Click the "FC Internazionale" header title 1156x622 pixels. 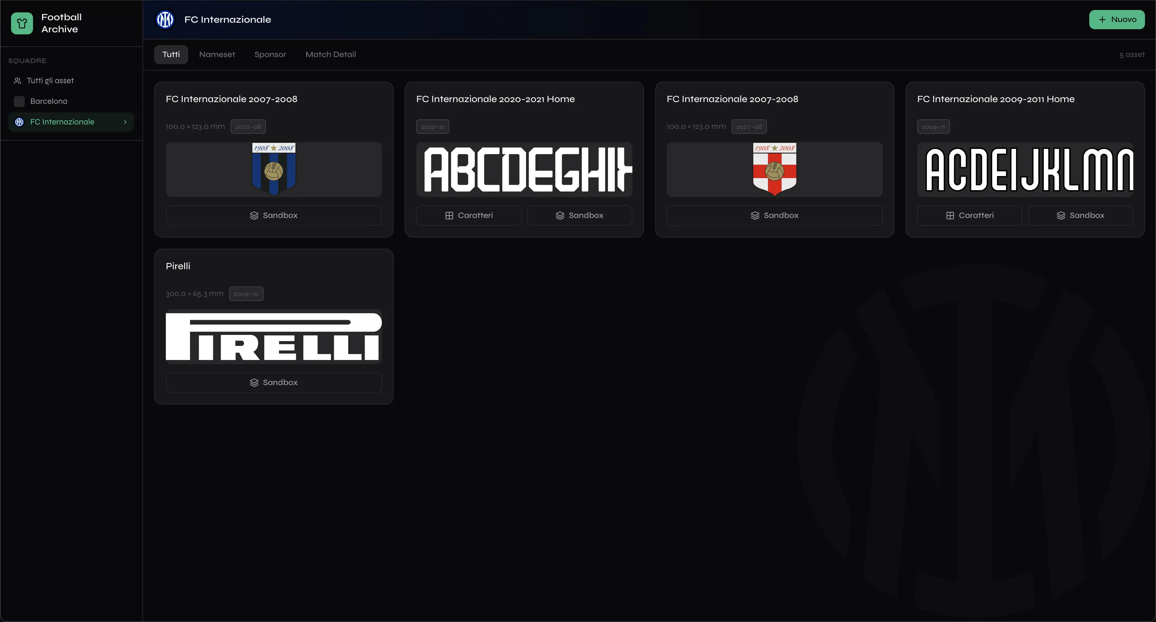point(227,20)
